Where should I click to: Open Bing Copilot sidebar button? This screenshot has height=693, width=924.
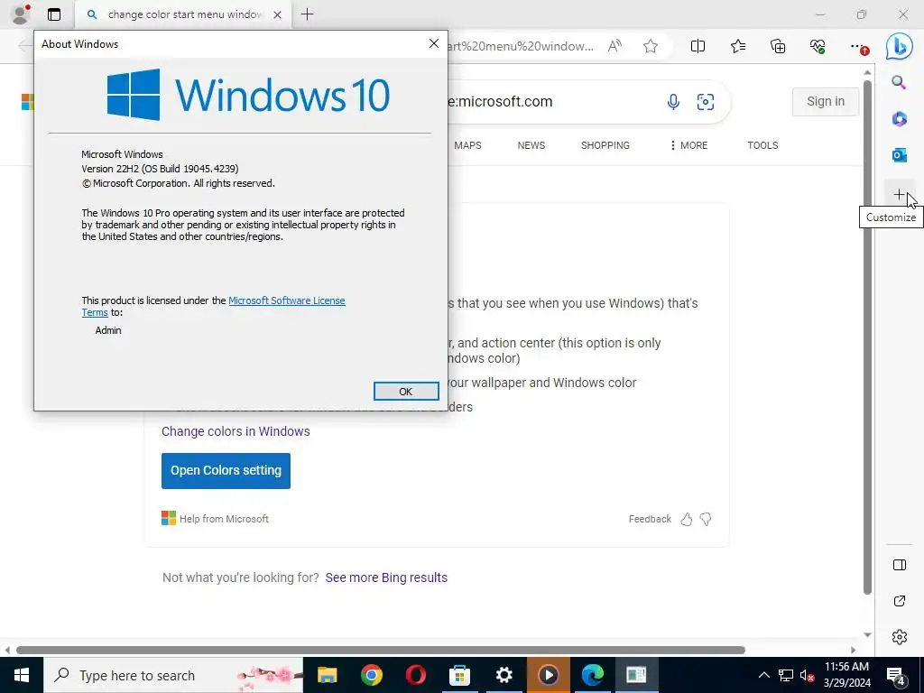tap(900, 46)
